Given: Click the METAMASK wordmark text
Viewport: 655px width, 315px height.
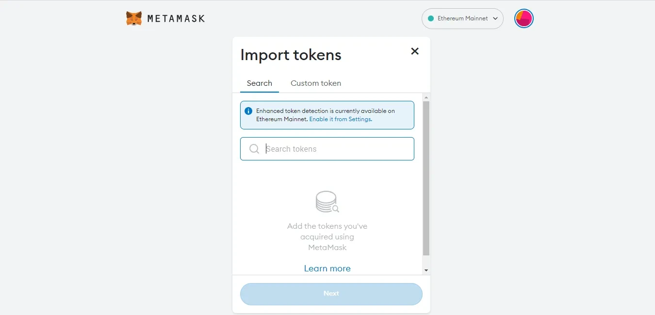Looking at the screenshot, I should tap(176, 19).
